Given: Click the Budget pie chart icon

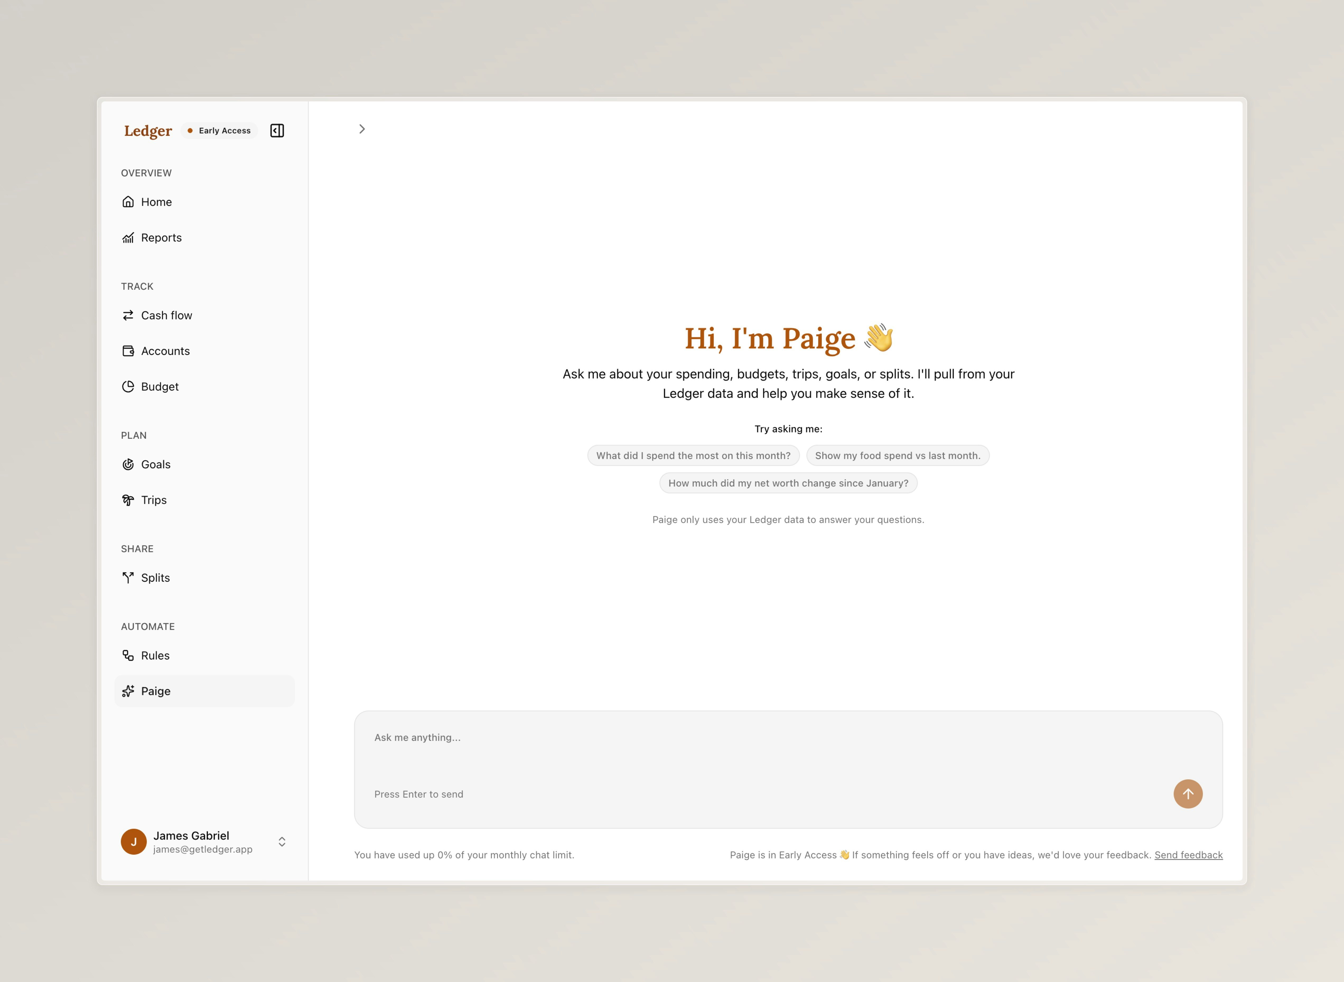Looking at the screenshot, I should click(x=128, y=387).
